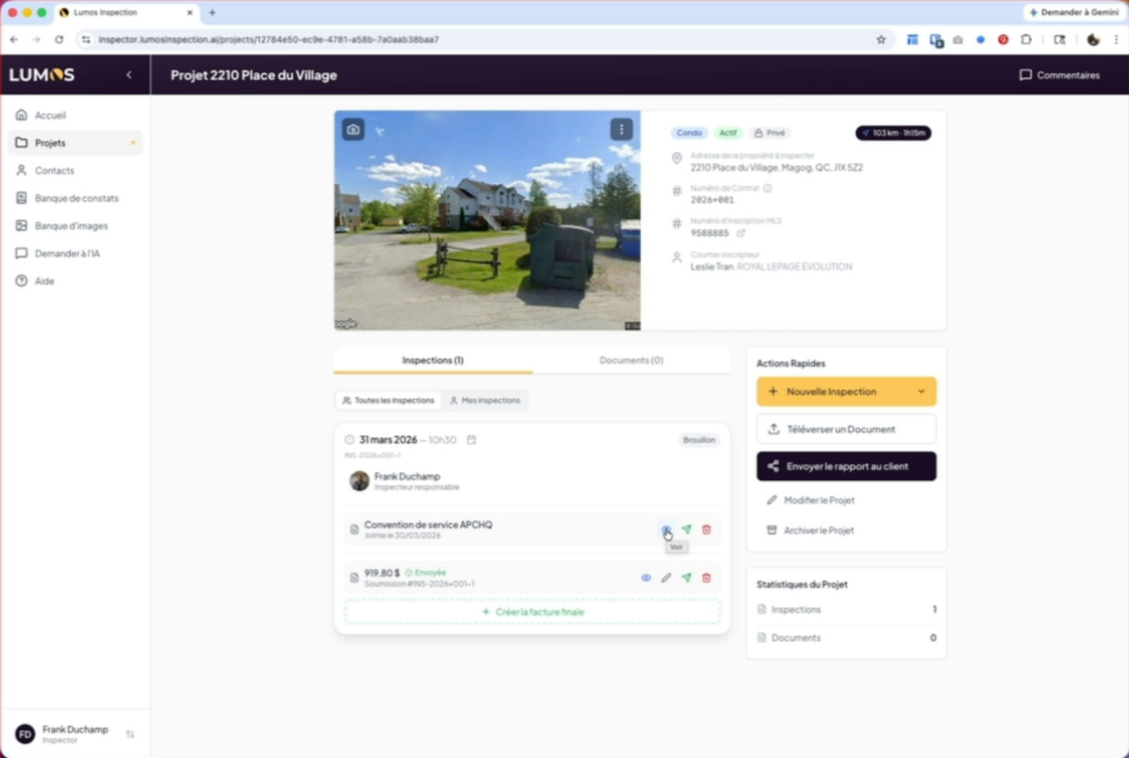Image resolution: width=1129 pixels, height=758 pixels.
Task: Click the 103 km travel distance badge
Action: pyautogui.click(x=893, y=133)
